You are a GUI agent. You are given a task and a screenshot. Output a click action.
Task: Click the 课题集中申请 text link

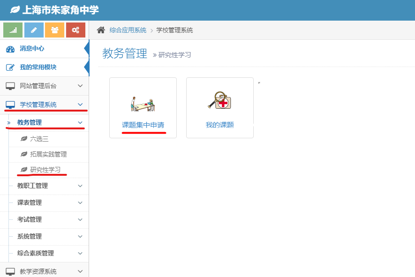[x=143, y=125]
